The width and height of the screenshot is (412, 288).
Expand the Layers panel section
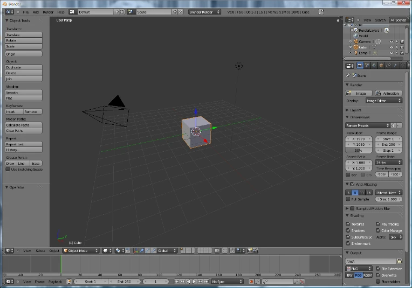point(355,110)
